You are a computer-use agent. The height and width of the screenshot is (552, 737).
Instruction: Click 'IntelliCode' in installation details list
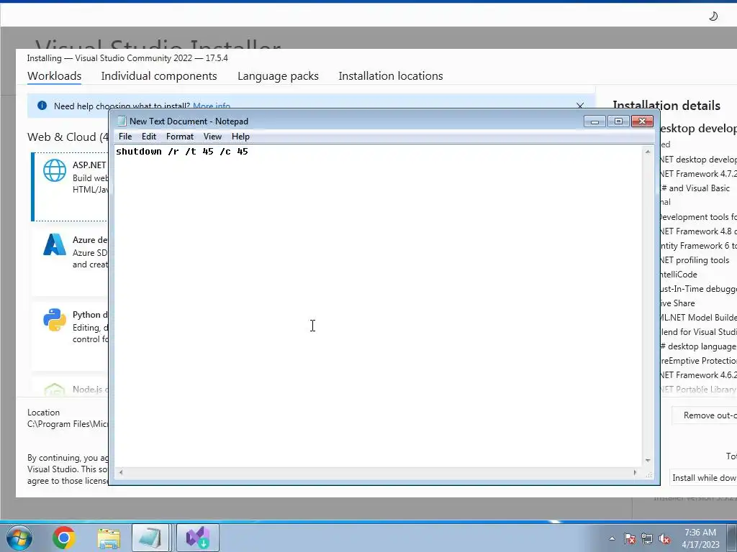tap(678, 275)
